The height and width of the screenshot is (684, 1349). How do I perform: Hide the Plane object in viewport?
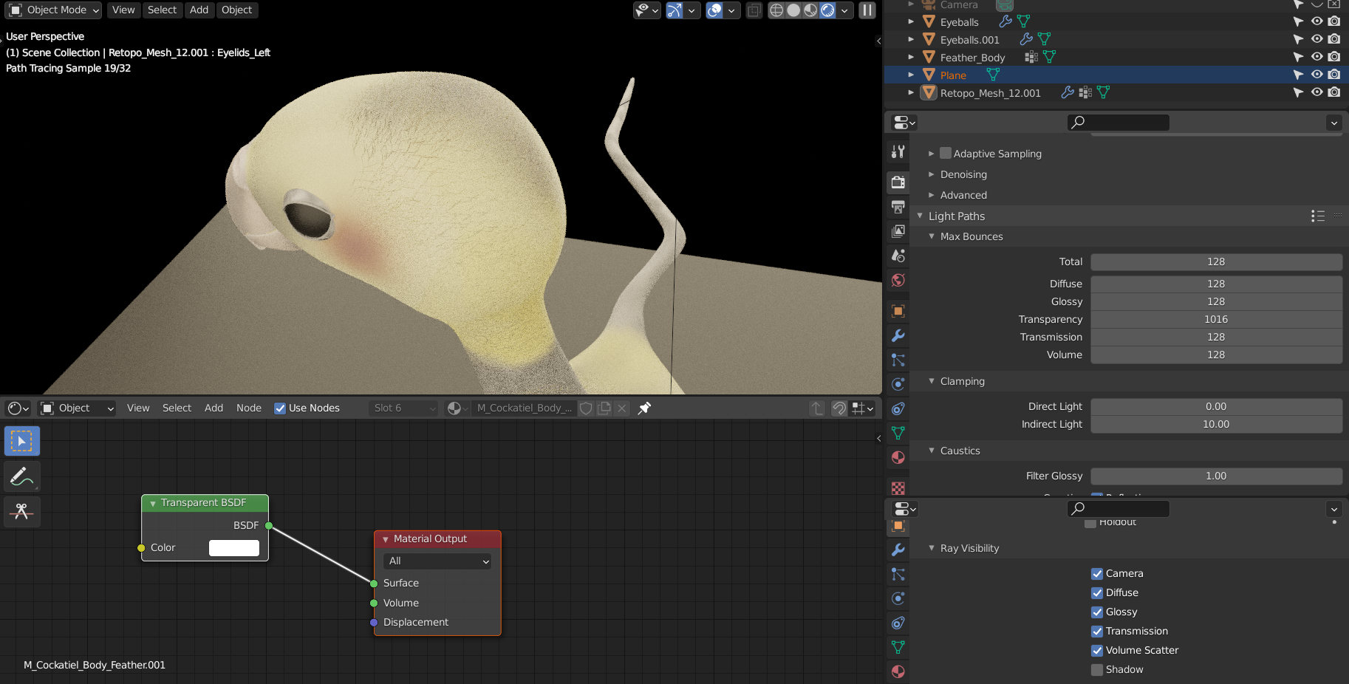(1316, 75)
